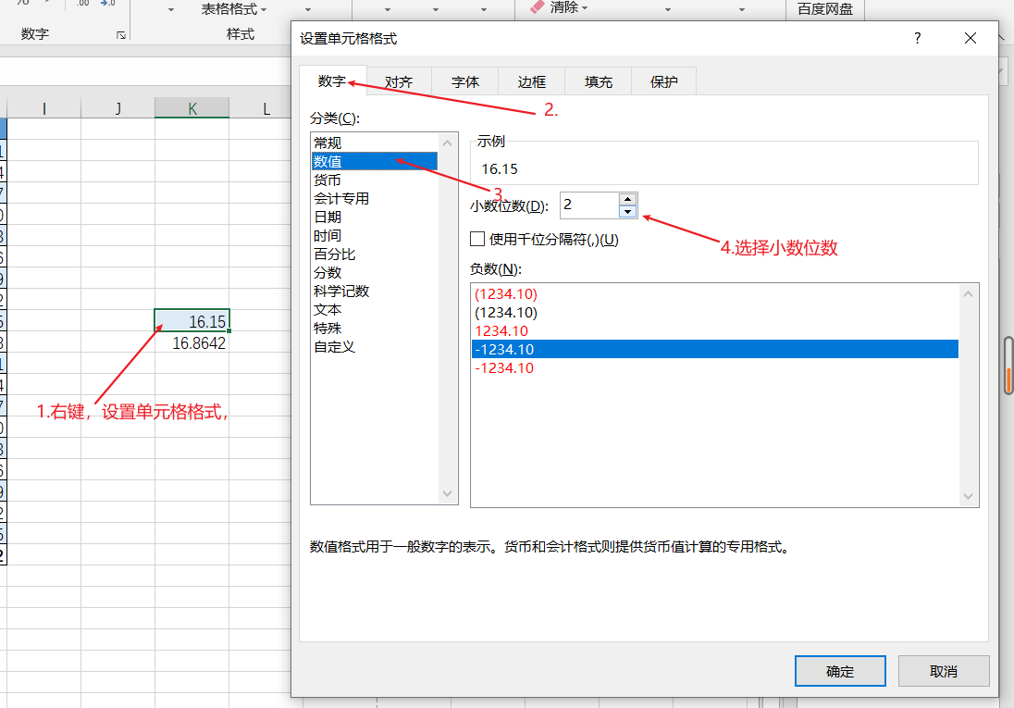Select red -1234.10 negative number format

pos(714,368)
